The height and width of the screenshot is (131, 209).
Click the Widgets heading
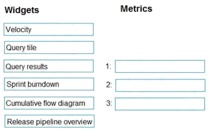pos(22,10)
